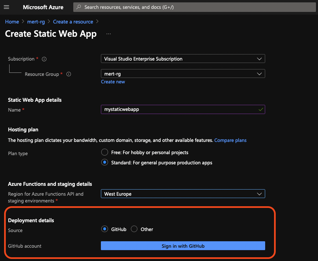
Task: Select the Standard plan type radio button
Action: 105,162
